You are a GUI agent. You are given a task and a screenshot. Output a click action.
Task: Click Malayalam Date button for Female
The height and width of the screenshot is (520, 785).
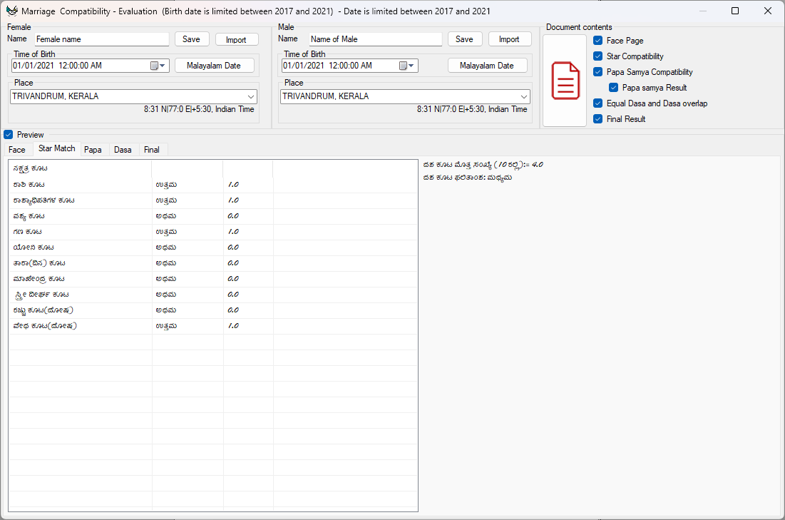(214, 66)
